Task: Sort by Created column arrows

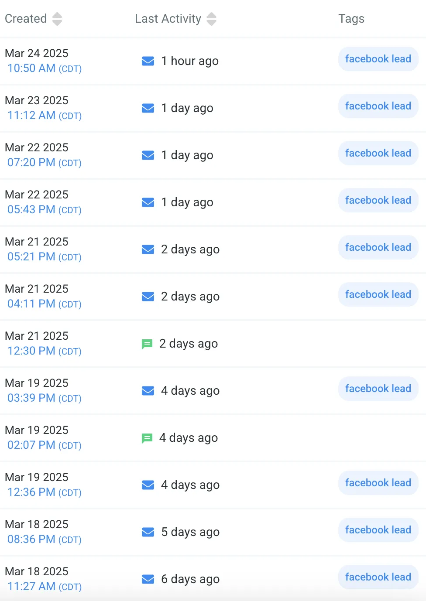Action: (57, 19)
